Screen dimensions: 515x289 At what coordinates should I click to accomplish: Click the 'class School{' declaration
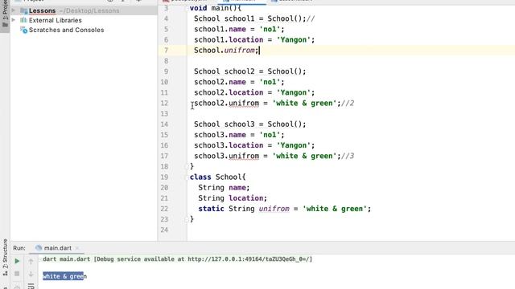[x=217, y=177]
